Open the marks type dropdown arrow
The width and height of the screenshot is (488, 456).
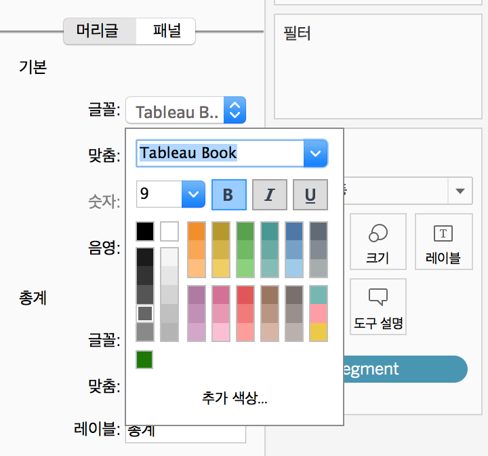(460, 191)
